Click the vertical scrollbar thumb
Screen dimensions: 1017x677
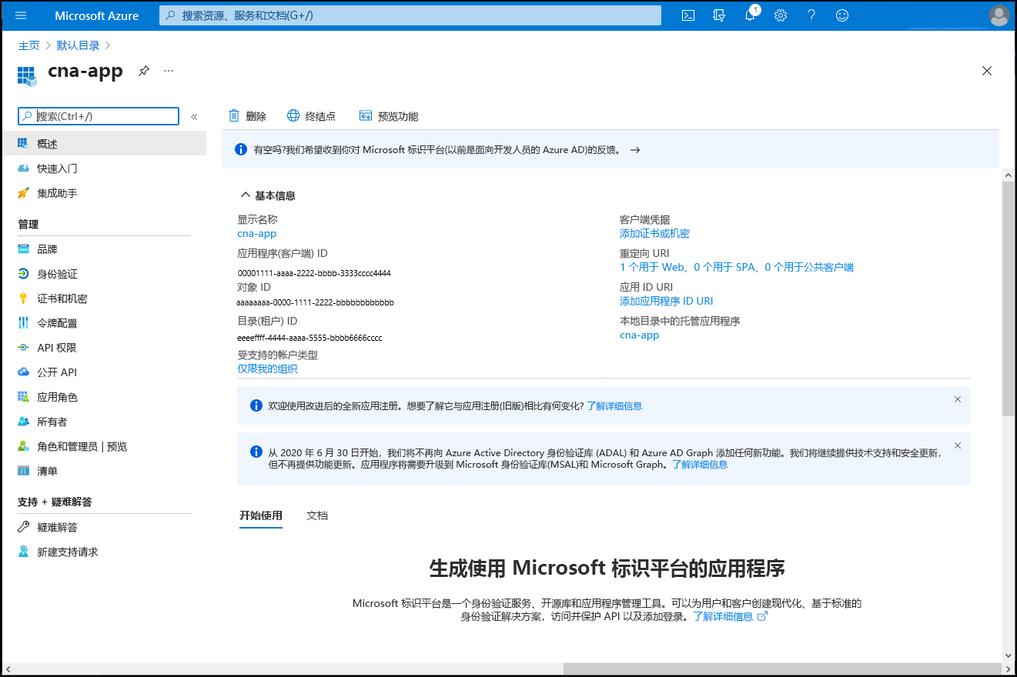coord(1009,298)
